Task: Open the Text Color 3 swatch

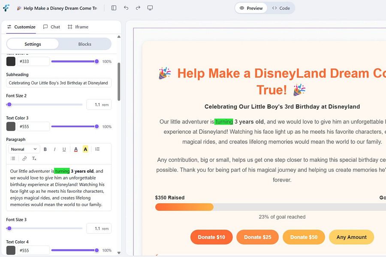Action: [x=11, y=126]
